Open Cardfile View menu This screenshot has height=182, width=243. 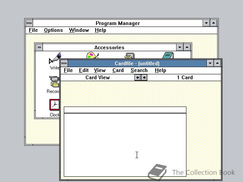100,70
